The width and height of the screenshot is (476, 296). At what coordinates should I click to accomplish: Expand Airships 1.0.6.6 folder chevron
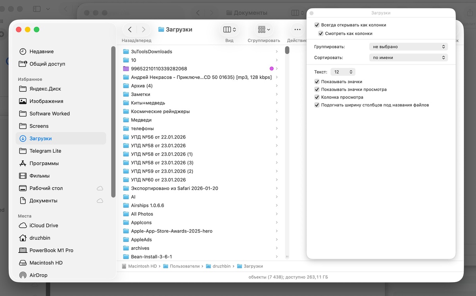point(276,205)
